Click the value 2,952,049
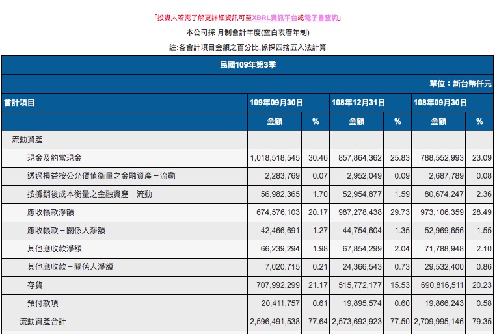This screenshot has height=334, width=497. [x=364, y=176]
